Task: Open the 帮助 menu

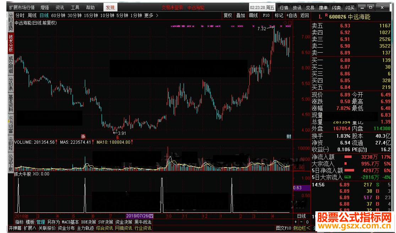Action: (91, 7)
